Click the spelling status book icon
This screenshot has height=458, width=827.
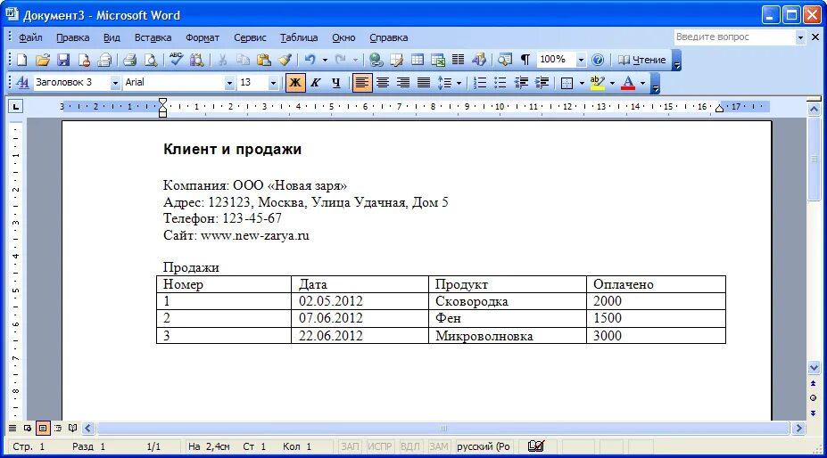click(536, 446)
